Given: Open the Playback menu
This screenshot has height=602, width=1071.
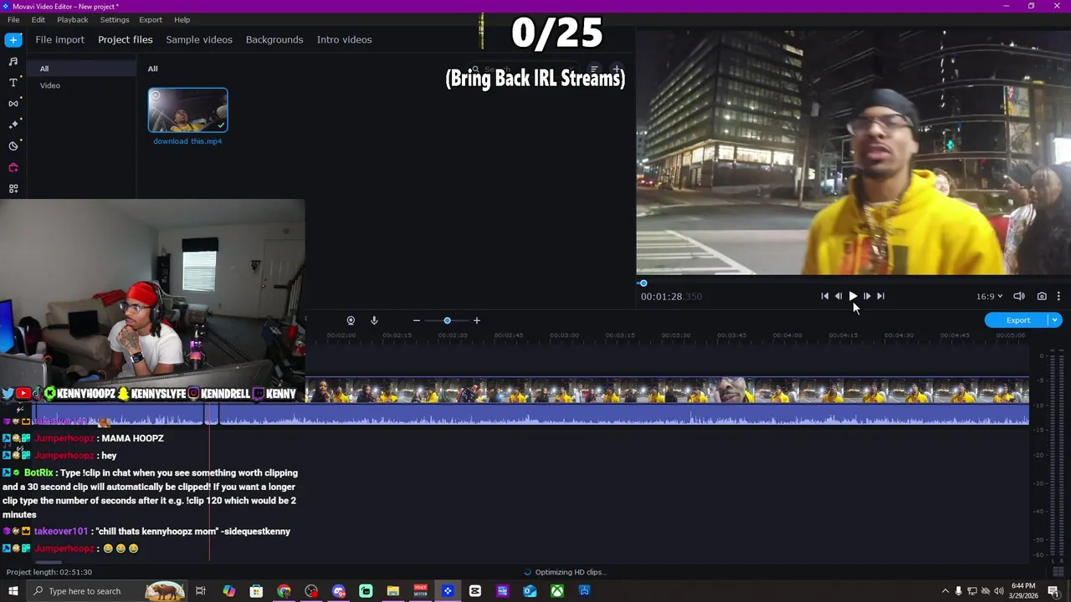Looking at the screenshot, I should (73, 19).
